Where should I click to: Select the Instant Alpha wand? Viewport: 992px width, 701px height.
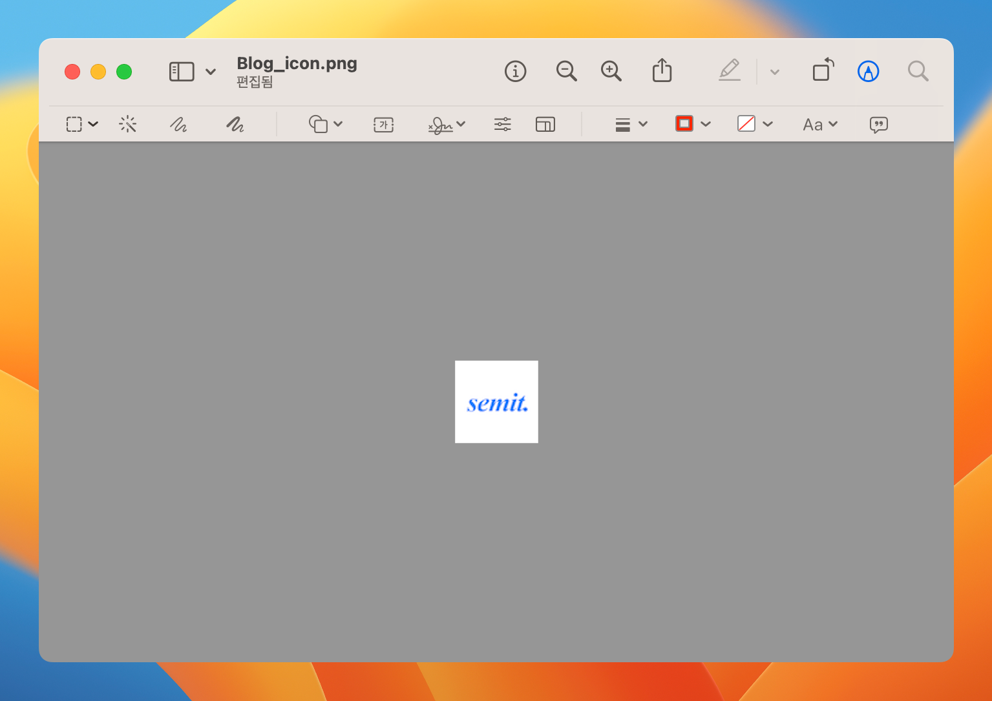point(128,124)
